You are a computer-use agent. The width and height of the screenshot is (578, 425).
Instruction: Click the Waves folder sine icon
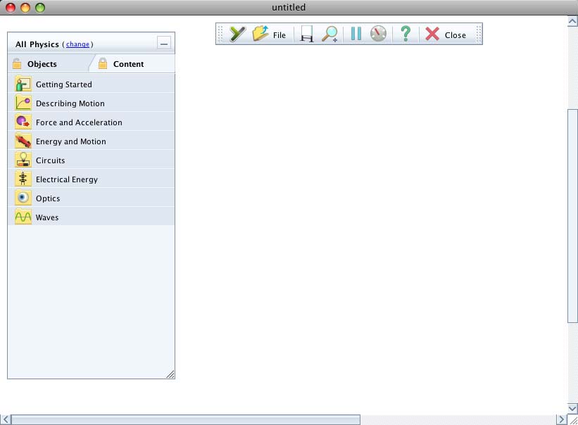click(x=23, y=217)
